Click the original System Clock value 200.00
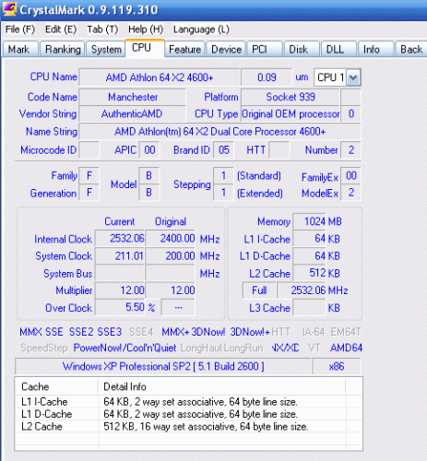Screen dimensions: 427x461 (x=170, y=256)
